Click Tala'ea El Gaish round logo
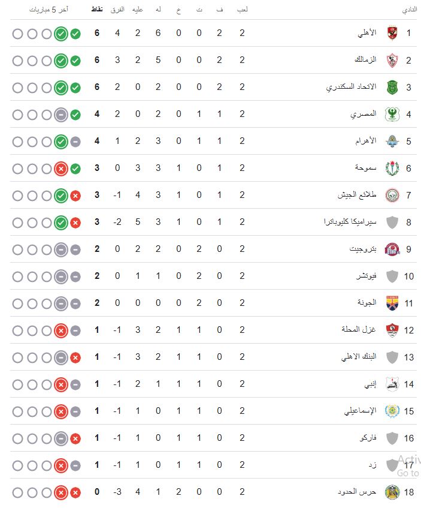421x508 pixels. [392, 196]
